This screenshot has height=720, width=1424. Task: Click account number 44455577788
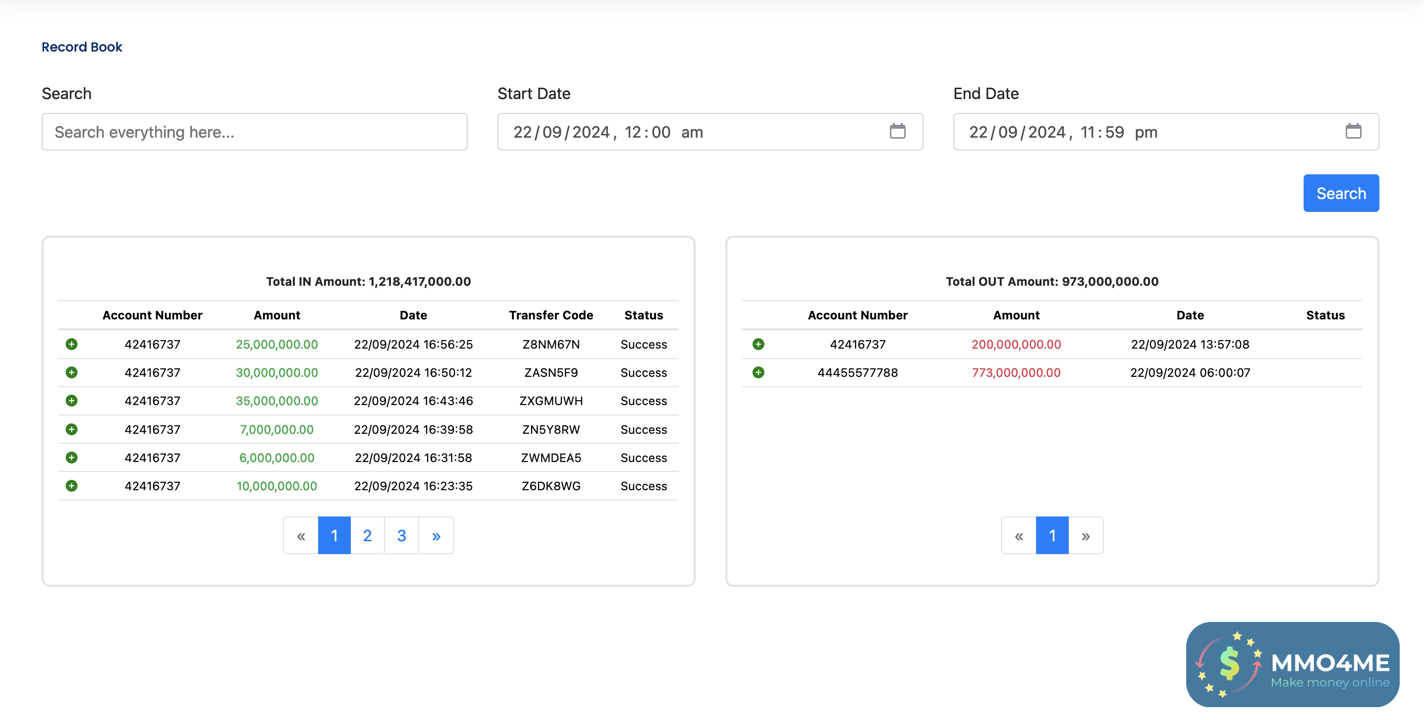click(857, 372)
